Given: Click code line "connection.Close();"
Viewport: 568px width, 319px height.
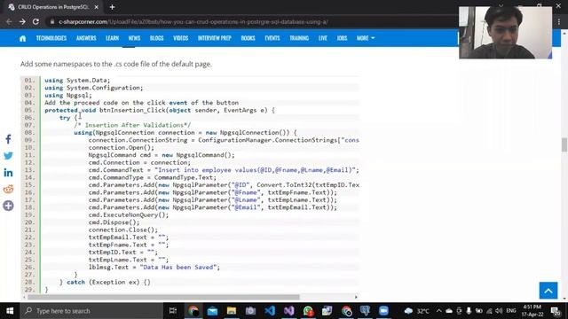Looking at the screenshot, I should click(123, 230).
